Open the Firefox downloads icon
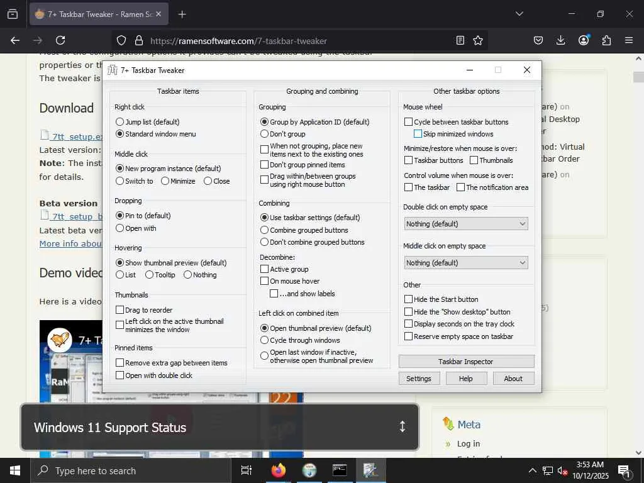The width and height of the screenshot is (644, 483). [x=560, y=40]
